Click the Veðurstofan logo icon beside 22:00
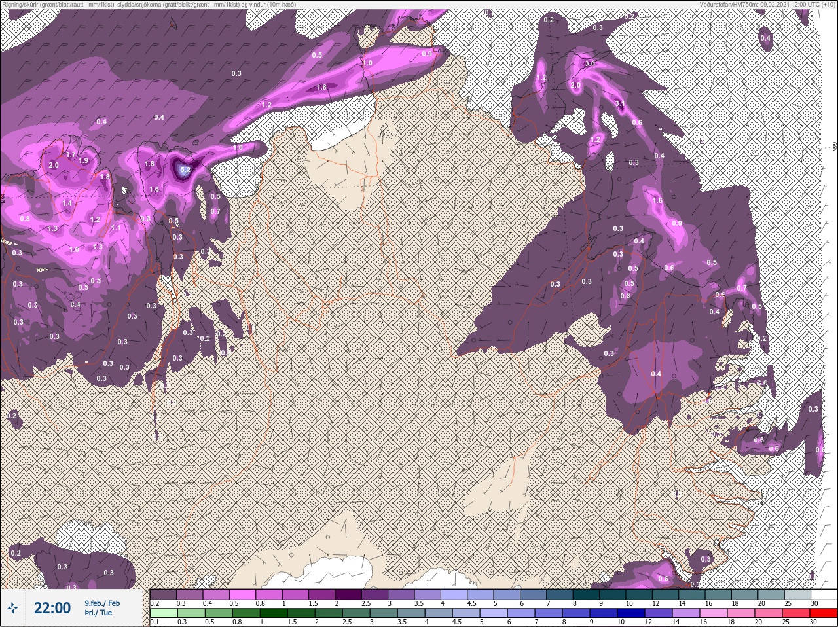The image size is (838, 627). click(x=12, y=608)
